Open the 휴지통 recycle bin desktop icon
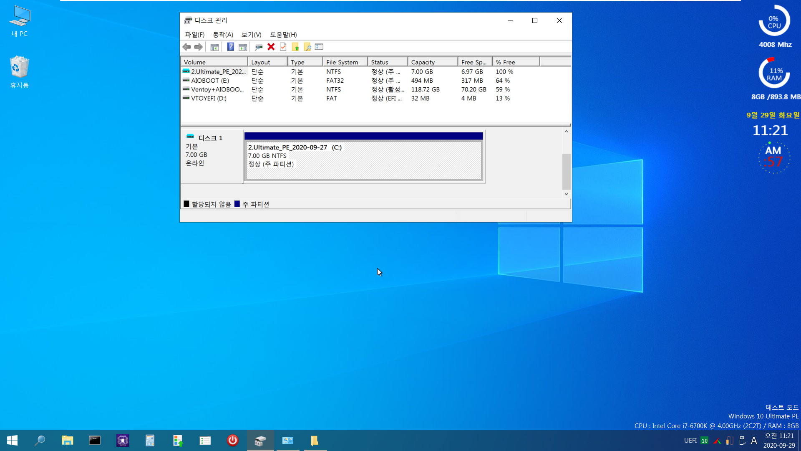Viewport: 801px width, 451px height. pos(19,72)
